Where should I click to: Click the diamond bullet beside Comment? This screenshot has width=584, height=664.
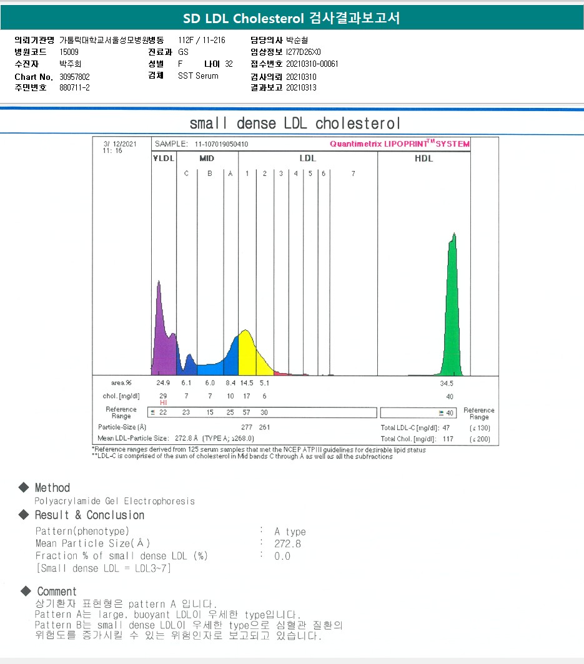coord(26,591)
